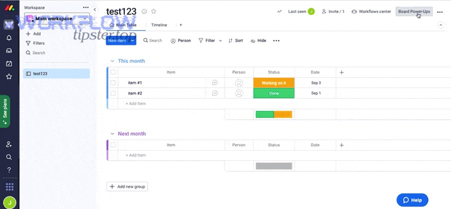This screenshot has height=209, width=451.
Task: Switch to Timeline tab
Action: click(x=159, y=25)
